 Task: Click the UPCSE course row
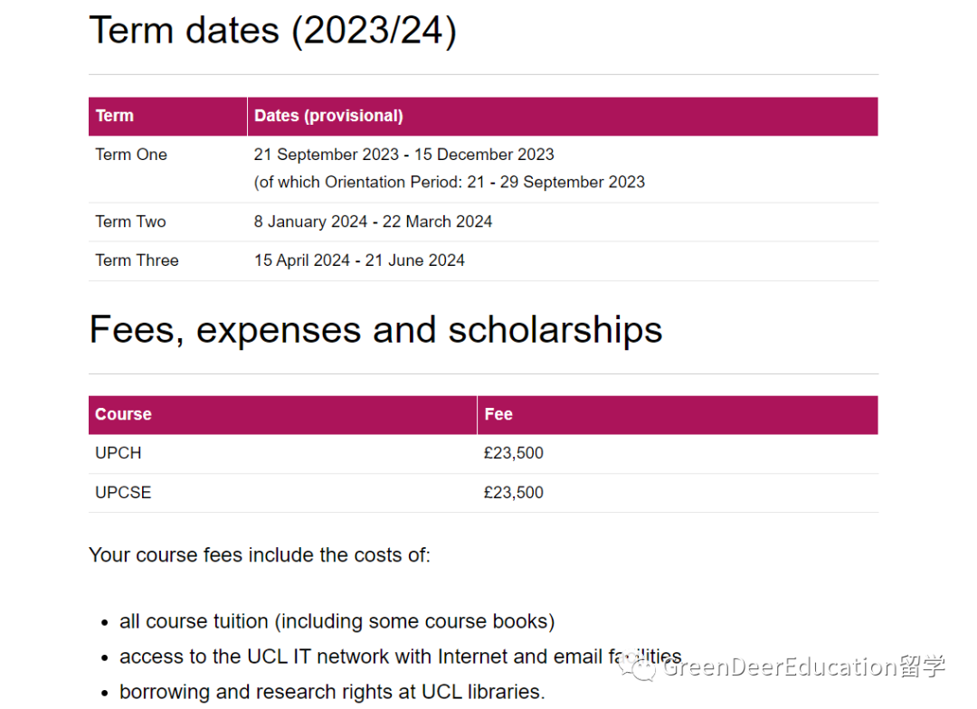click(483, 493)
